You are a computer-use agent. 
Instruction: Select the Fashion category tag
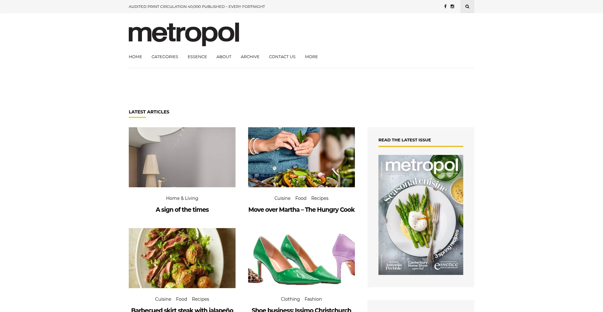(313, 299)
